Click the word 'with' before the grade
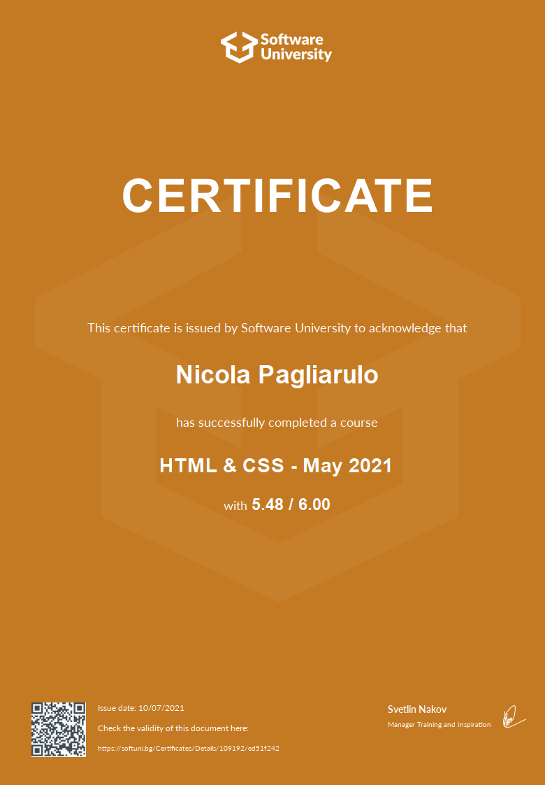Screen dimensions: 545x785 coord(235,505)
